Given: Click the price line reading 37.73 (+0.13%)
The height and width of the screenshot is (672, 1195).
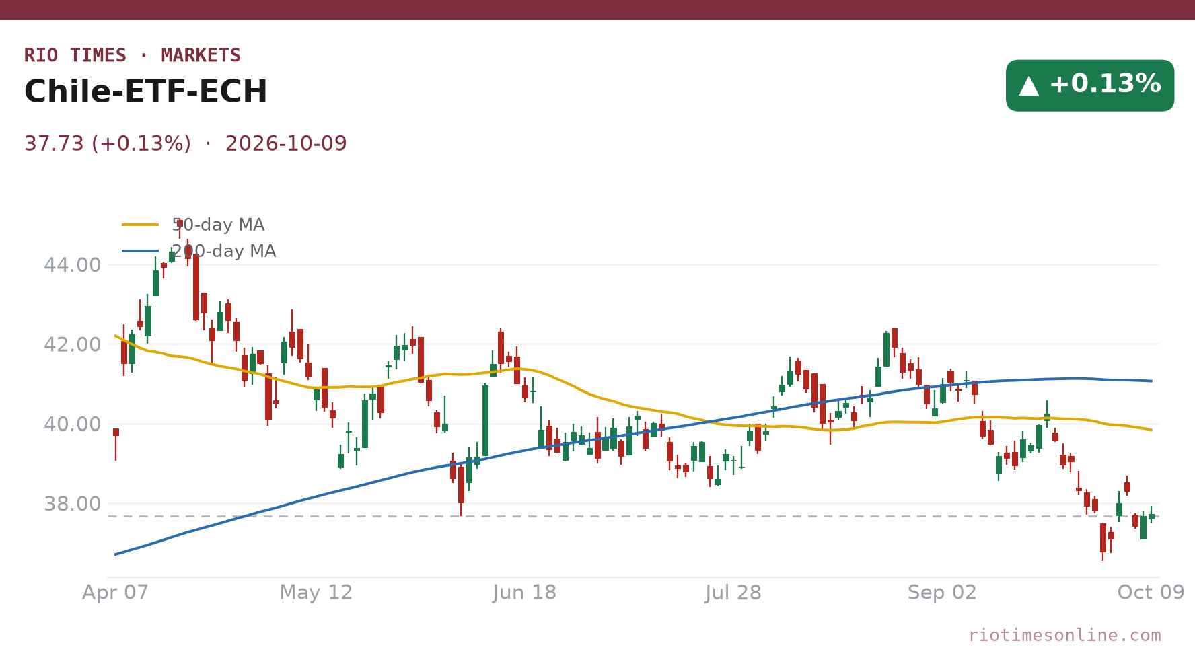Looking at the screenshot, I should pos(108,144).
